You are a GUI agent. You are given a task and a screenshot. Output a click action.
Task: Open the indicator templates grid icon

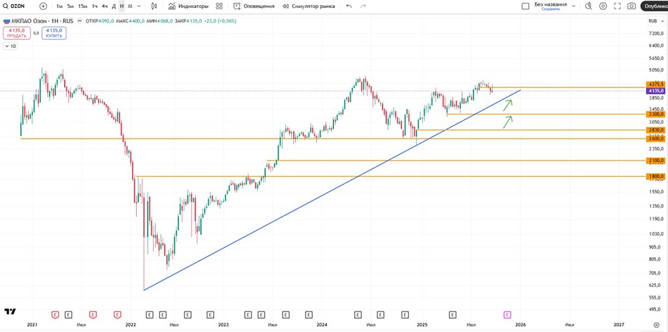(219, 6)
